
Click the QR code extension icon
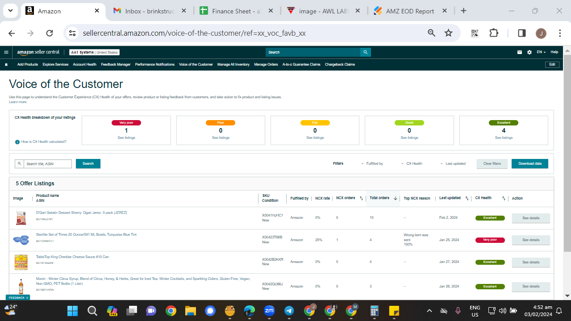coord(475,33)
